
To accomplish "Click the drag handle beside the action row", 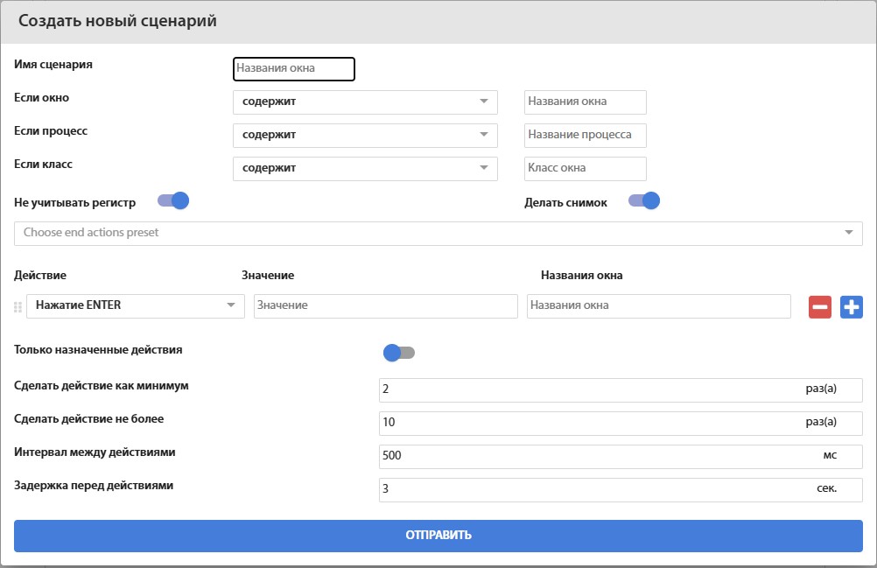I will click(16, 306).
